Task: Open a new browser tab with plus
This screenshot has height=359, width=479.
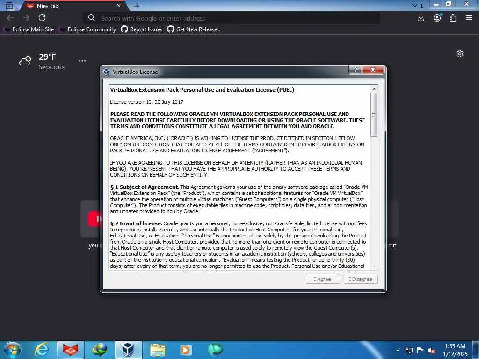Action: [137, 6]
